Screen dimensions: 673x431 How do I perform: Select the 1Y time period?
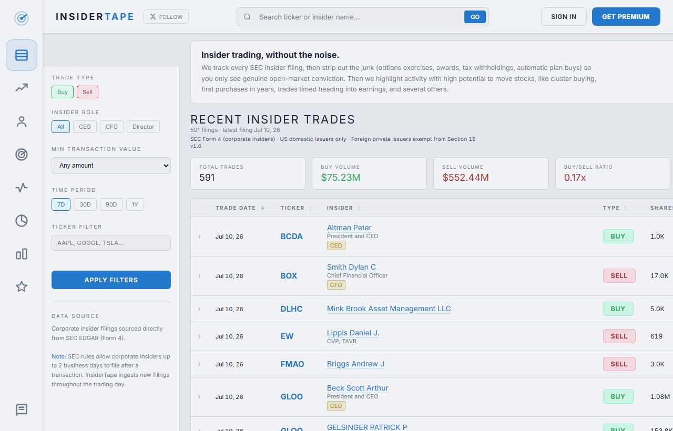point(135,204)
